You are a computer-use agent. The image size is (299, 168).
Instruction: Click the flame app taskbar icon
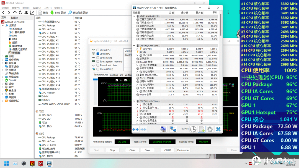(32, 163)
